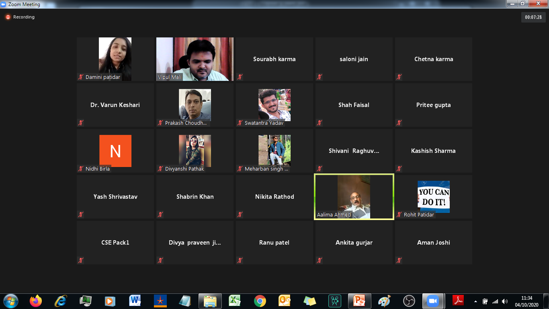549x309 pixels.
Task: Select the highlighted Aalima Ahmed video tile
Action: click(x=354, y=197)
